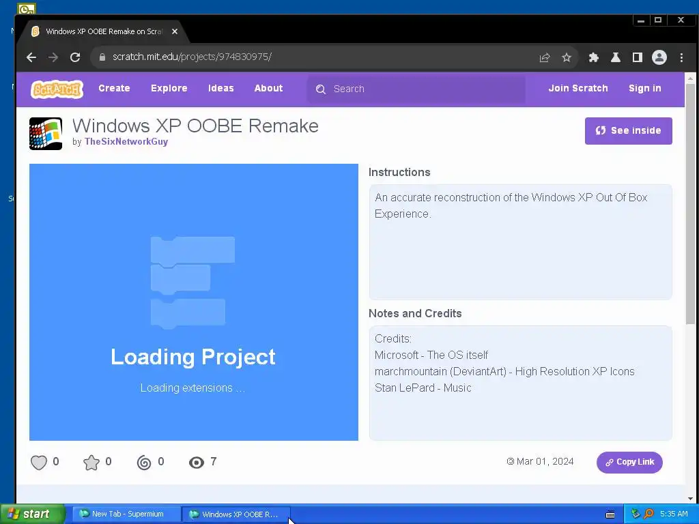Screen dimensions: 699x524
Task: Click Sign in
Action: 644,88
